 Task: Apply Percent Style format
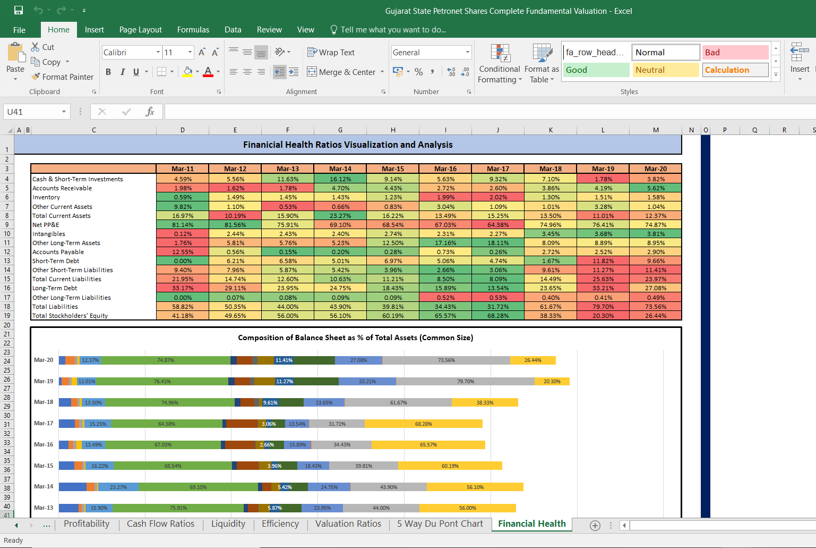pos(419,72)
